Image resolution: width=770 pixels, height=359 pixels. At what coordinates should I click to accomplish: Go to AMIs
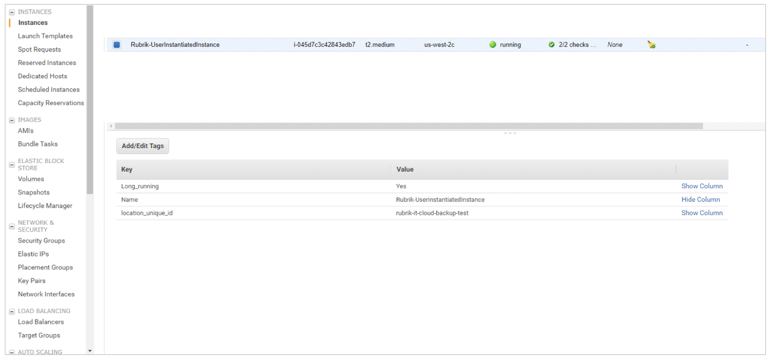pos(26,131)
